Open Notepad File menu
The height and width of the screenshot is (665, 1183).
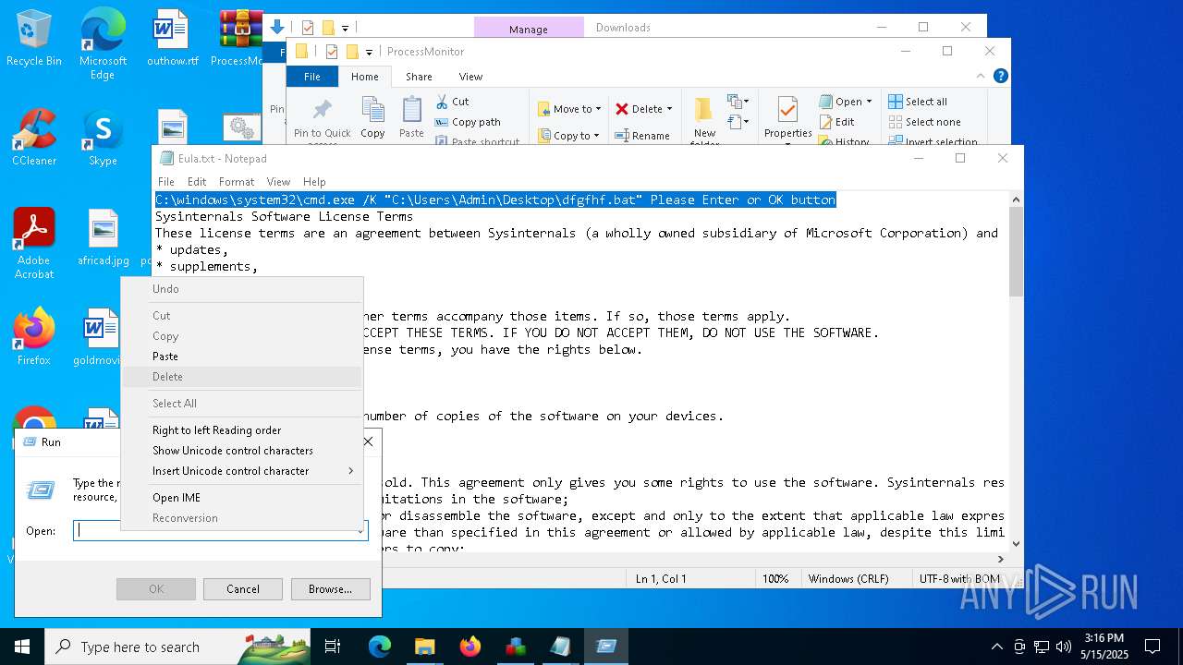click(x=166, y=182)
